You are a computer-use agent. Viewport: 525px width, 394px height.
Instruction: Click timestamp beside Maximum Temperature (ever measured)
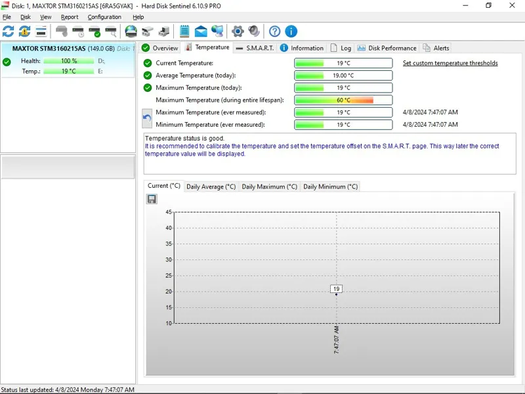[x=430, y=112]
